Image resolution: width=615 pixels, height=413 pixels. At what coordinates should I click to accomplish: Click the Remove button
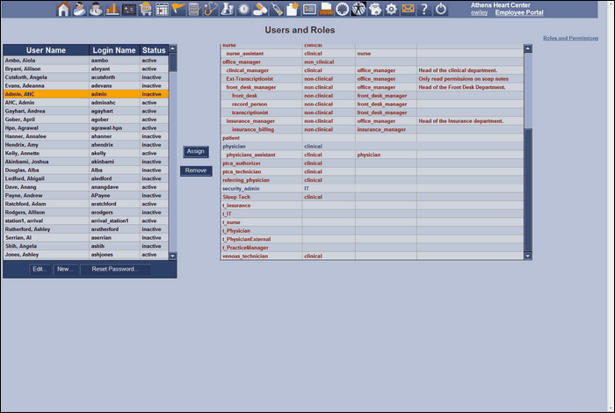point(196,170)
